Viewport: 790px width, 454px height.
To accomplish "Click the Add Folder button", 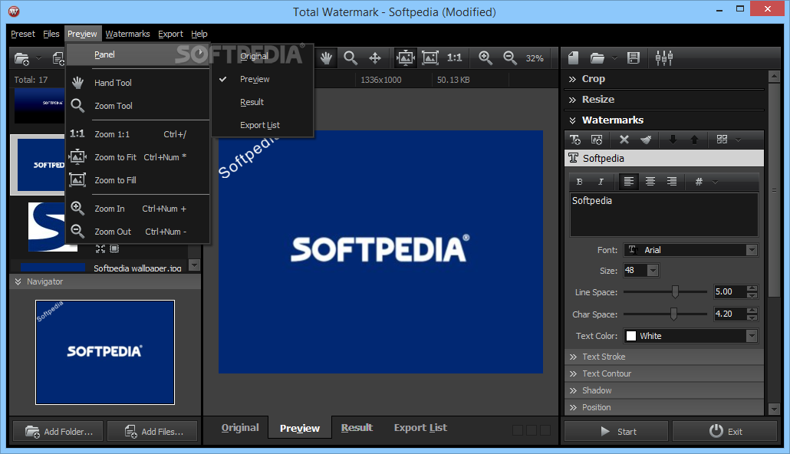I will coord(58,431).
